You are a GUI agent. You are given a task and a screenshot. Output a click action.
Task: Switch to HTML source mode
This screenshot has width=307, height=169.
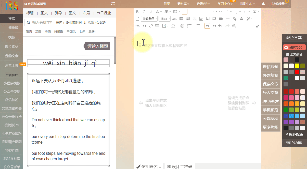tap(137, 26)
